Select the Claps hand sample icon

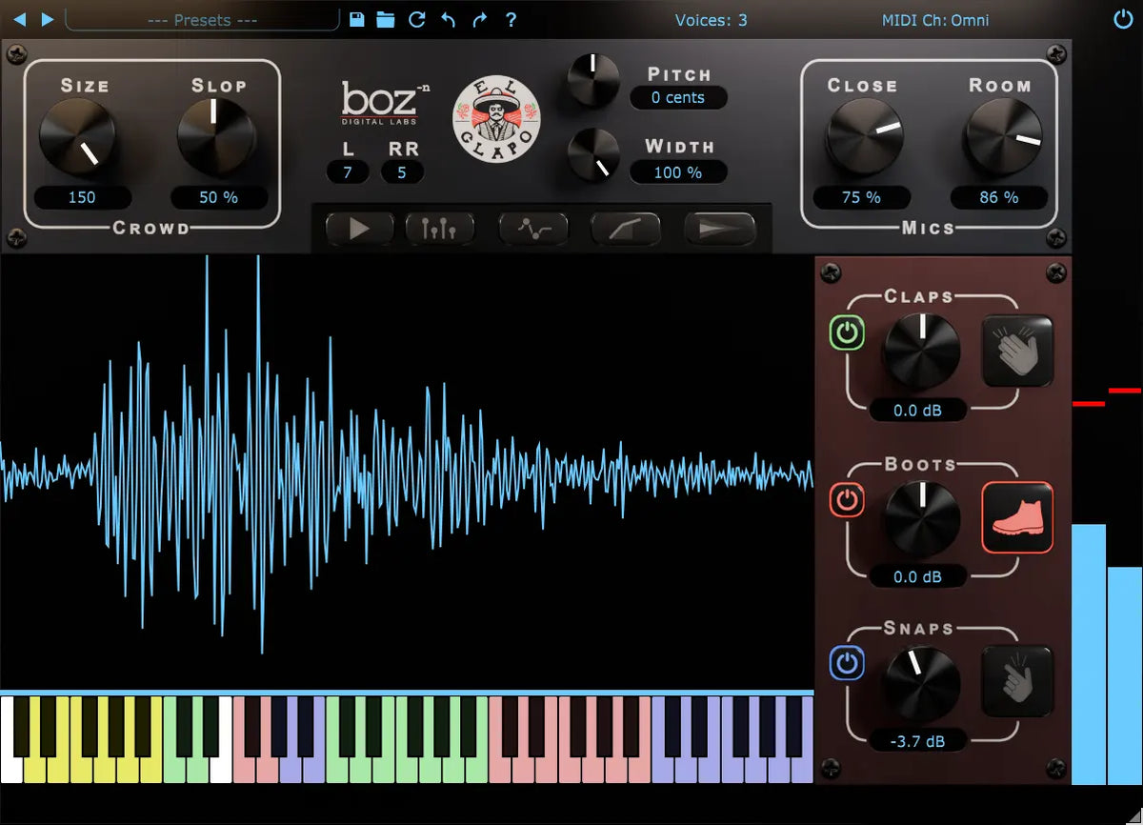[1017, 352]
